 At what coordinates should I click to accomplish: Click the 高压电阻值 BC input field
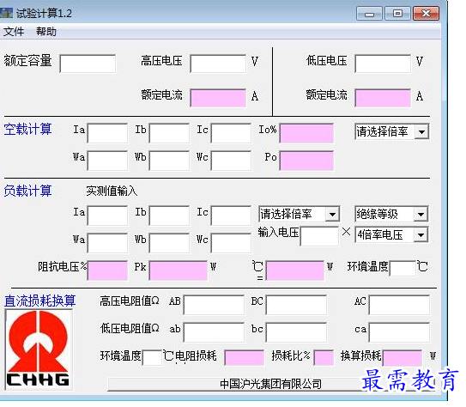click(x=296, y=305)
